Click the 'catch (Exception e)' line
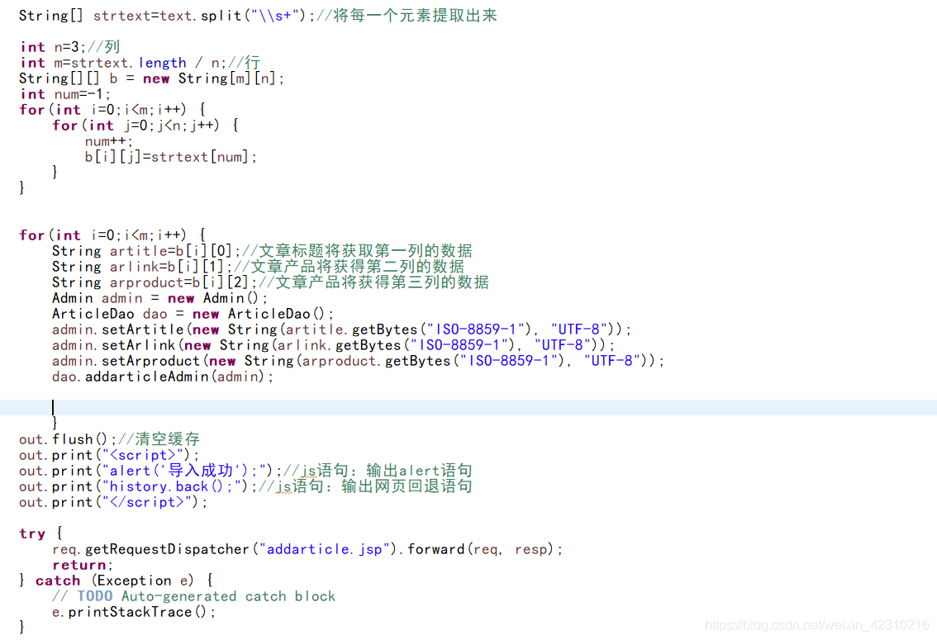Screen dimensions: 937x640 pos(116,581)
